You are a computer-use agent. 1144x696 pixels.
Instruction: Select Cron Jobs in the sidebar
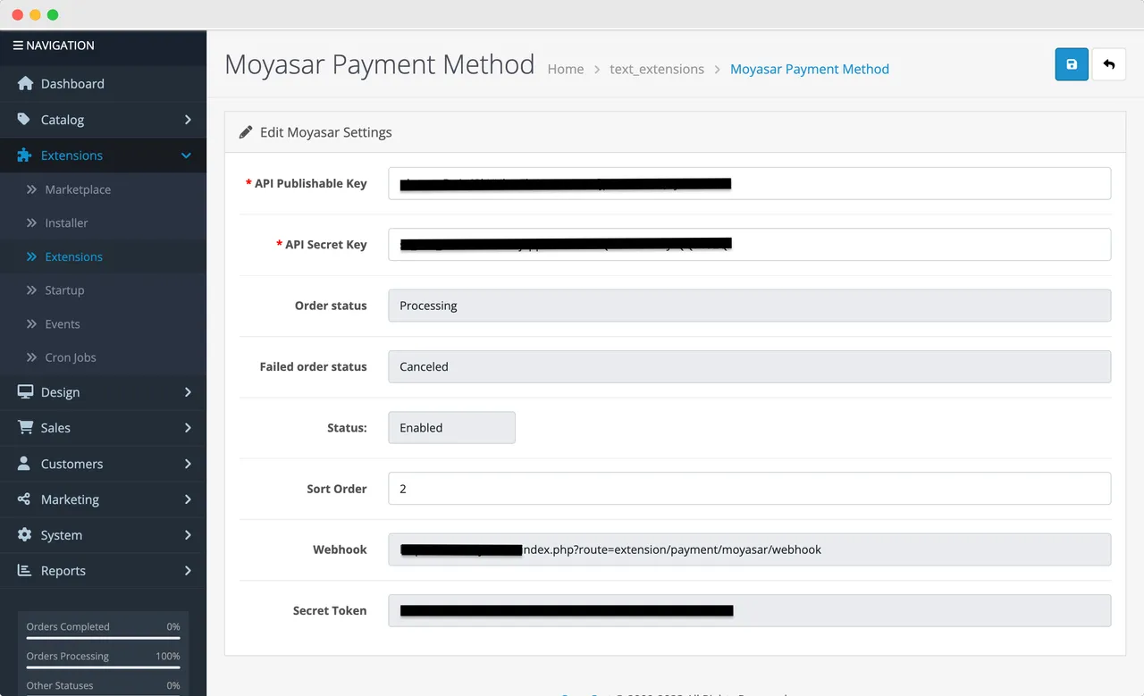pyautogui.click(x=71, y=357)
